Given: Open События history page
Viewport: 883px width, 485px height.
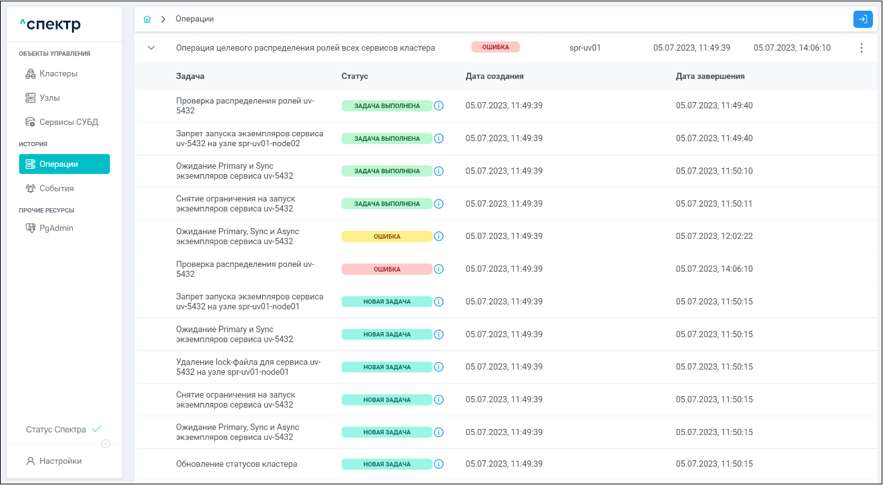Looking at the screenshot, I should 56,189.
